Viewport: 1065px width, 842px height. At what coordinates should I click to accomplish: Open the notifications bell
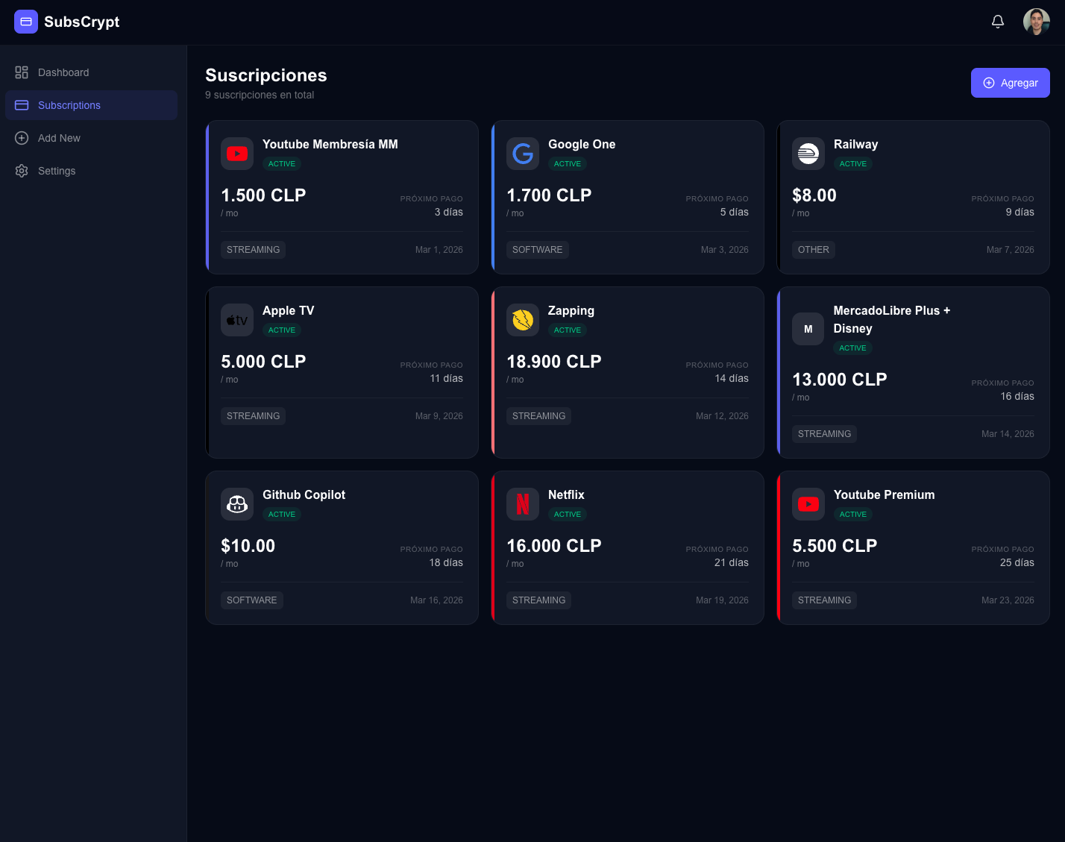point(997,22)
